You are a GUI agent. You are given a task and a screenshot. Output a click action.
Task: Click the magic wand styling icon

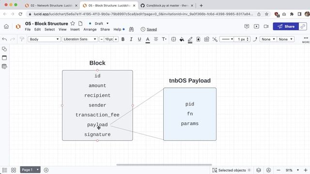click(x=215, y=39)
